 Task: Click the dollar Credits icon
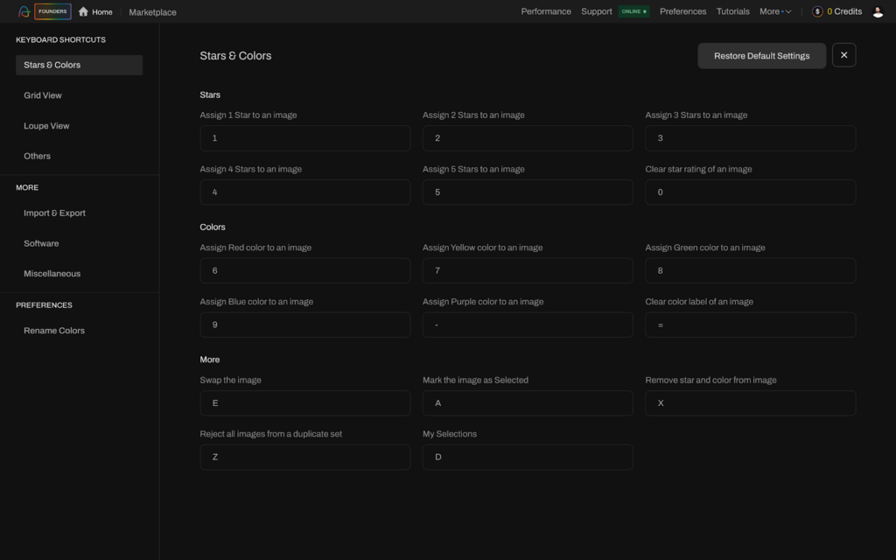[x=817, y=11]
